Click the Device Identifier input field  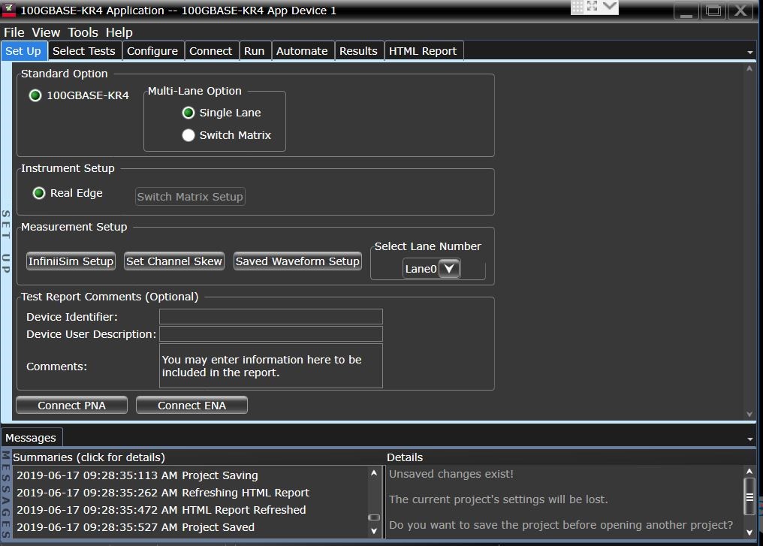pos(270,316)
